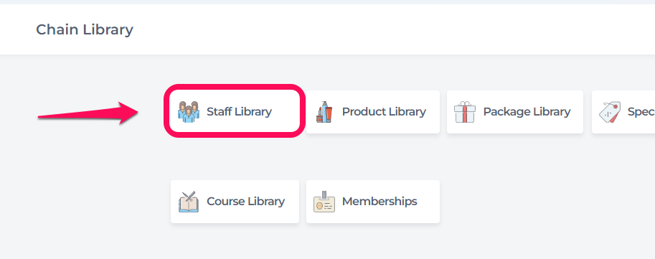
Task: Select the "Memberships" text label
Action: (x=380, y=202)
